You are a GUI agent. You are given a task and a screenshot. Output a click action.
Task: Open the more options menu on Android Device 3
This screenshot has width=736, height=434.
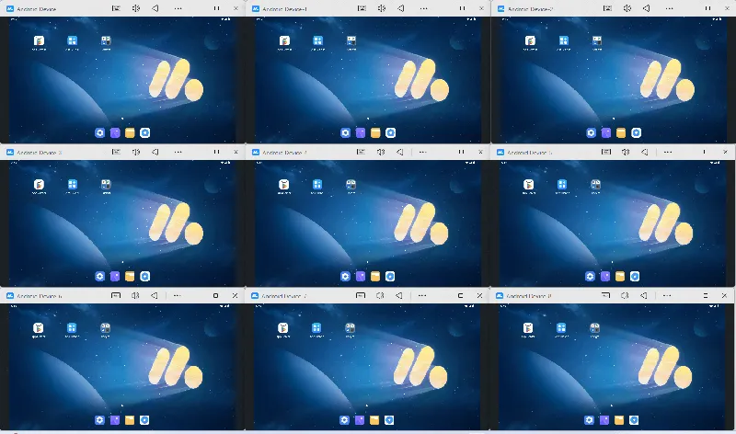(178, 152)
